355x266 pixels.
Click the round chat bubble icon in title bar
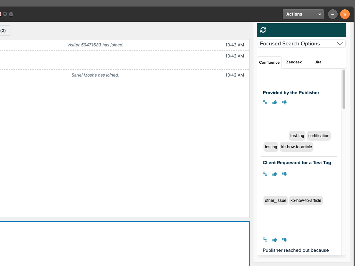(x=11, y=14)
